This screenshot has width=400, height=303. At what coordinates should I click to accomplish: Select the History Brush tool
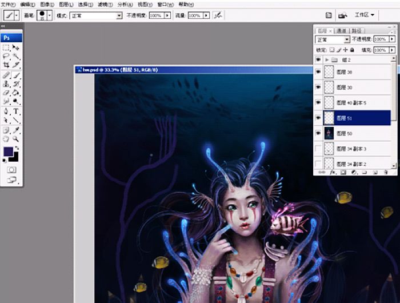tap(16, 84)
